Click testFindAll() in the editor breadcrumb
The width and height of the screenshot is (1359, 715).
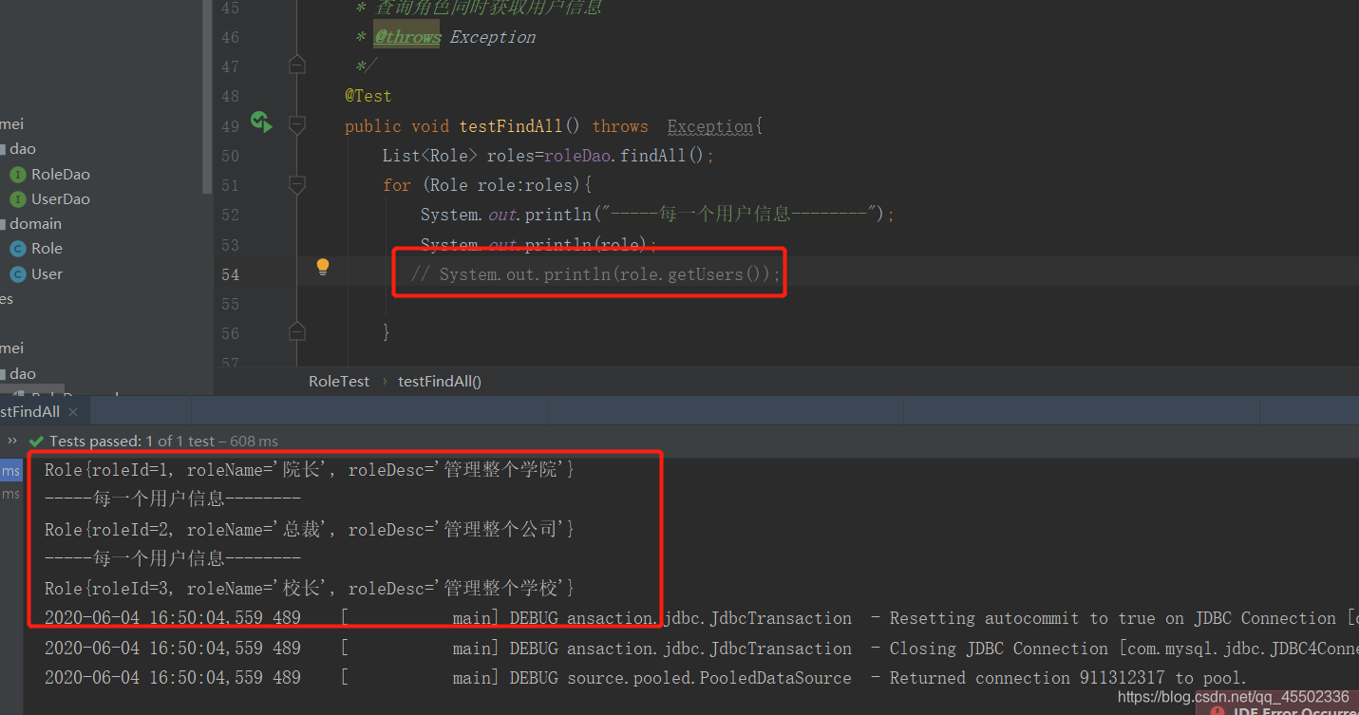pyautogui.click(x=440, y=381)
